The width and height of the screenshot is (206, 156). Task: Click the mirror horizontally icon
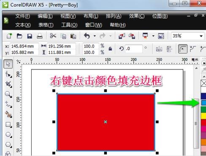click(x=159, y=49)
